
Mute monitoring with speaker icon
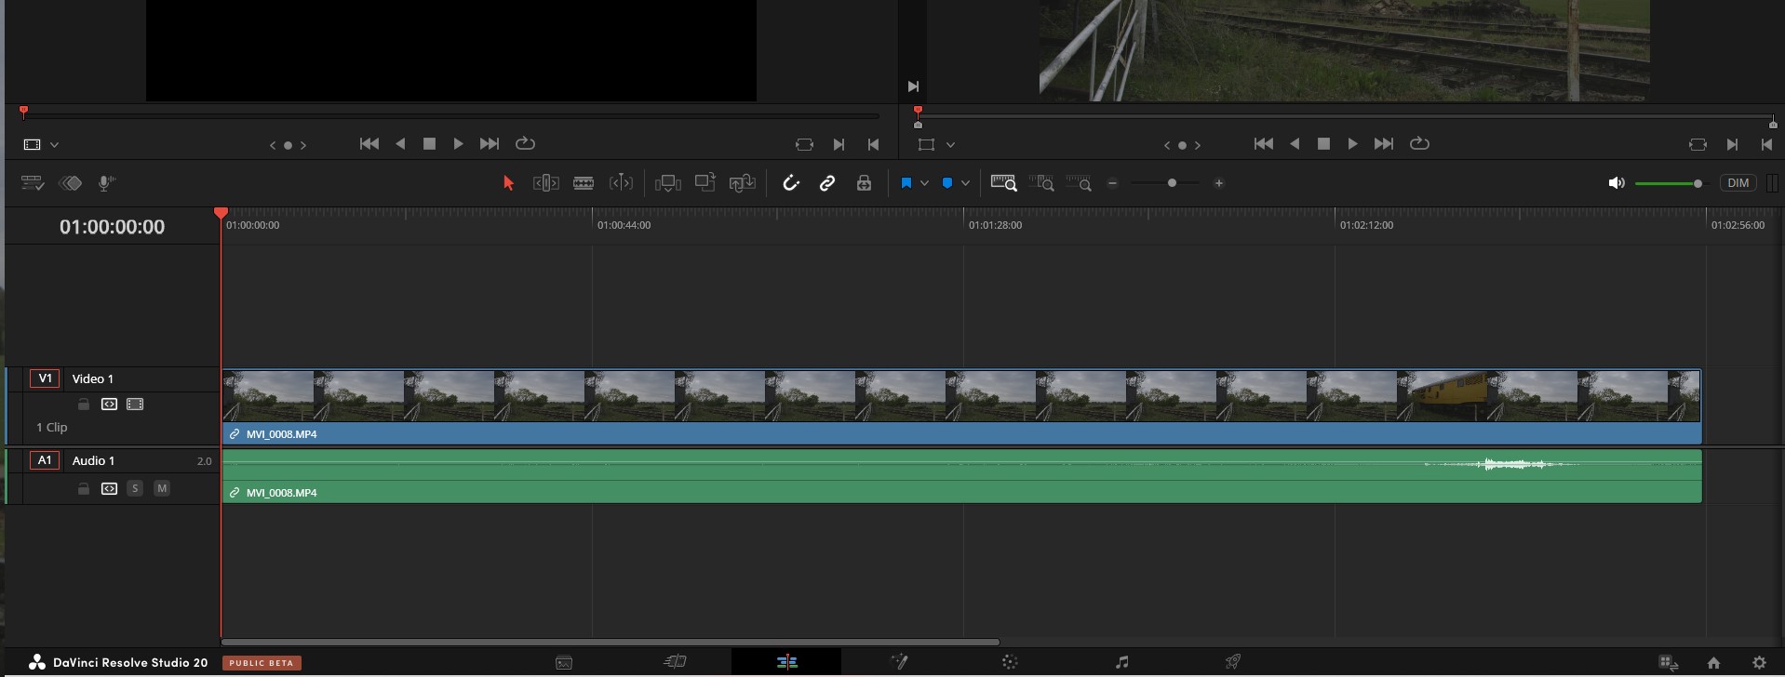click(1617, 183)
